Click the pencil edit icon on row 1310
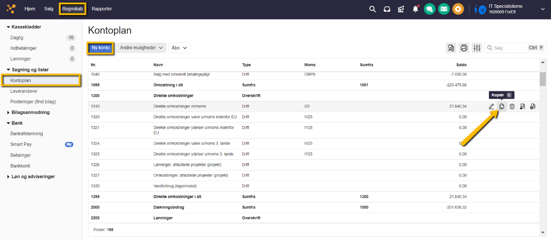This screenshot has height=240, width=551. tap(492, 107)
